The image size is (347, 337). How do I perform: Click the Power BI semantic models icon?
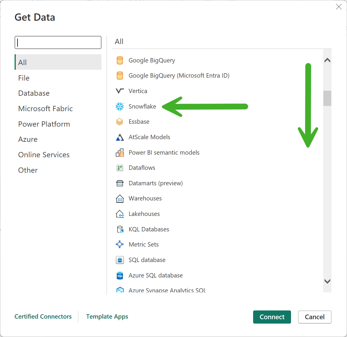(x=120, y=153)
